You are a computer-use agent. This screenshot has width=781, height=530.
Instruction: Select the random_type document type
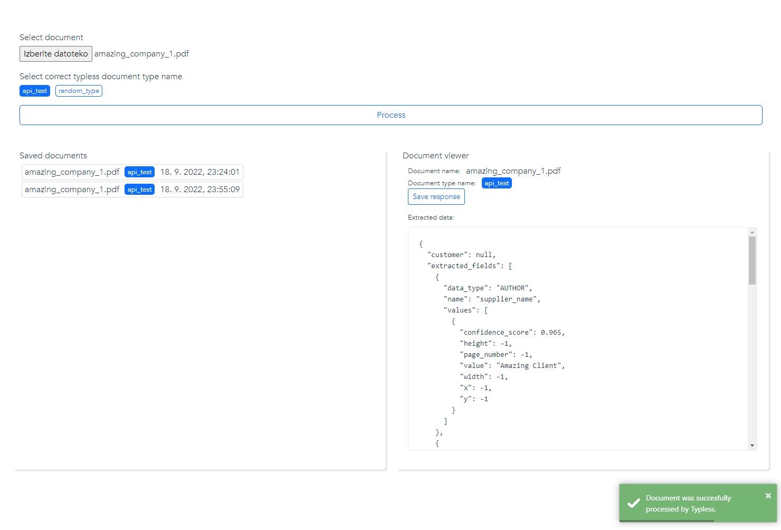[x=79, y=90]
